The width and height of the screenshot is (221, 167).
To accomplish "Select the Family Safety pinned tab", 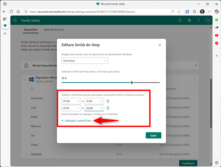I will [x=5, y=26].
